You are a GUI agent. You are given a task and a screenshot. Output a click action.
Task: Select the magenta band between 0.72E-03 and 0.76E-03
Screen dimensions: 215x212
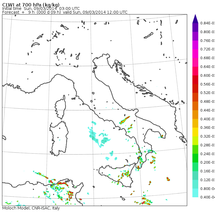pos(195,45)
